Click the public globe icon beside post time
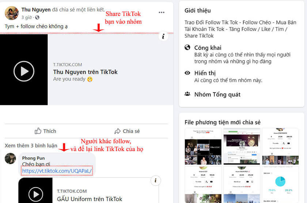307x203 pixels. (x=37, y=17)
